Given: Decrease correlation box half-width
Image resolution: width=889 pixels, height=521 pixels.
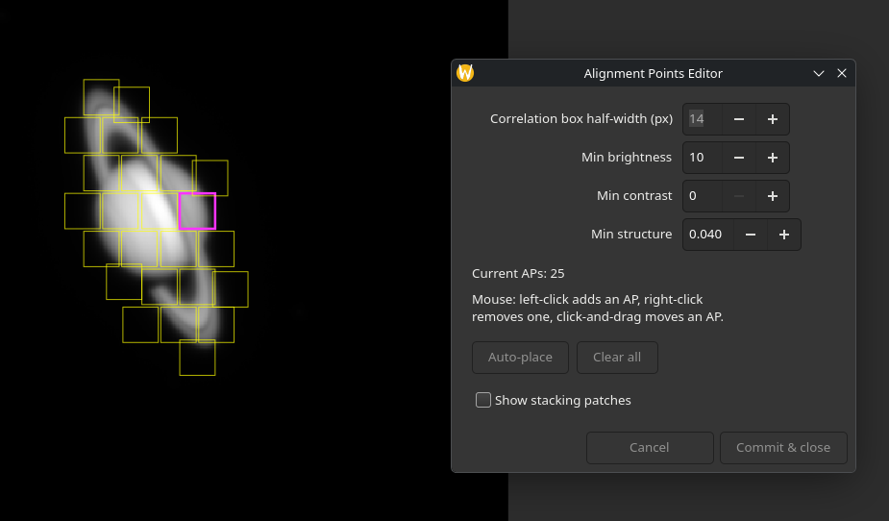Looking at the screenshot, I should (739, 119).
